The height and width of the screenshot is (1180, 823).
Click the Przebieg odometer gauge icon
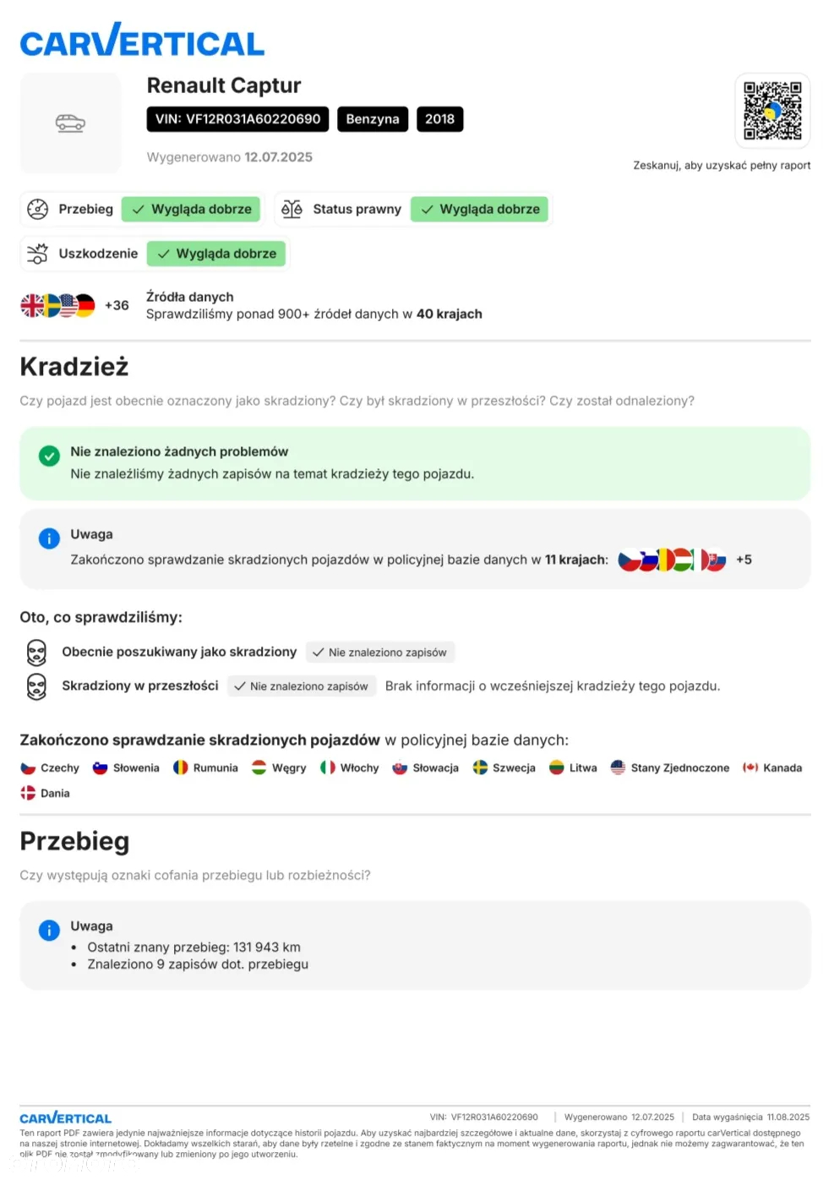click(x=38, y=209)
